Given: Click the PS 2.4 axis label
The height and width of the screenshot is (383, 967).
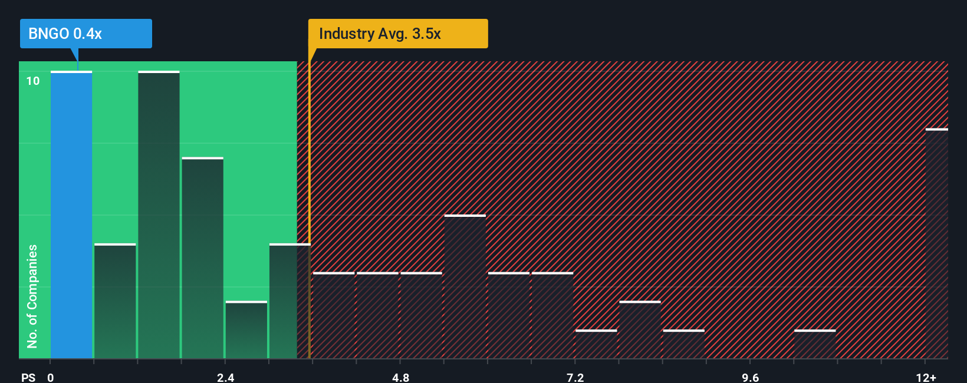Looking at the screenshot, I should point(225,377).
